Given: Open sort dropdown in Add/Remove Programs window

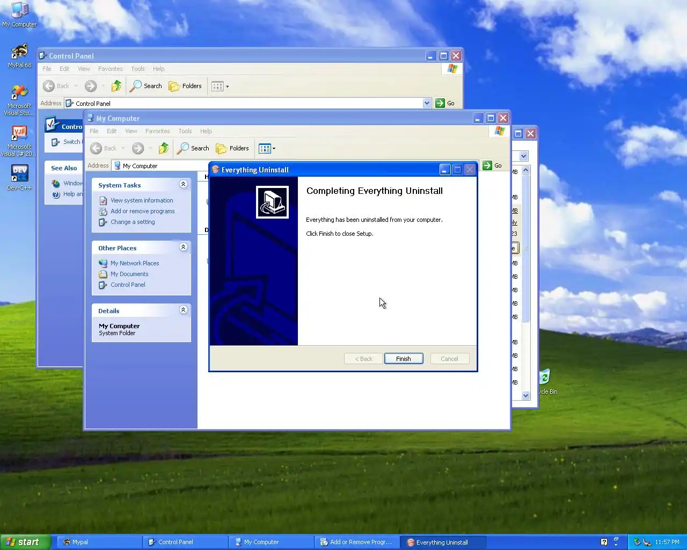Looking at the screenshot, I should pos(524,156).
